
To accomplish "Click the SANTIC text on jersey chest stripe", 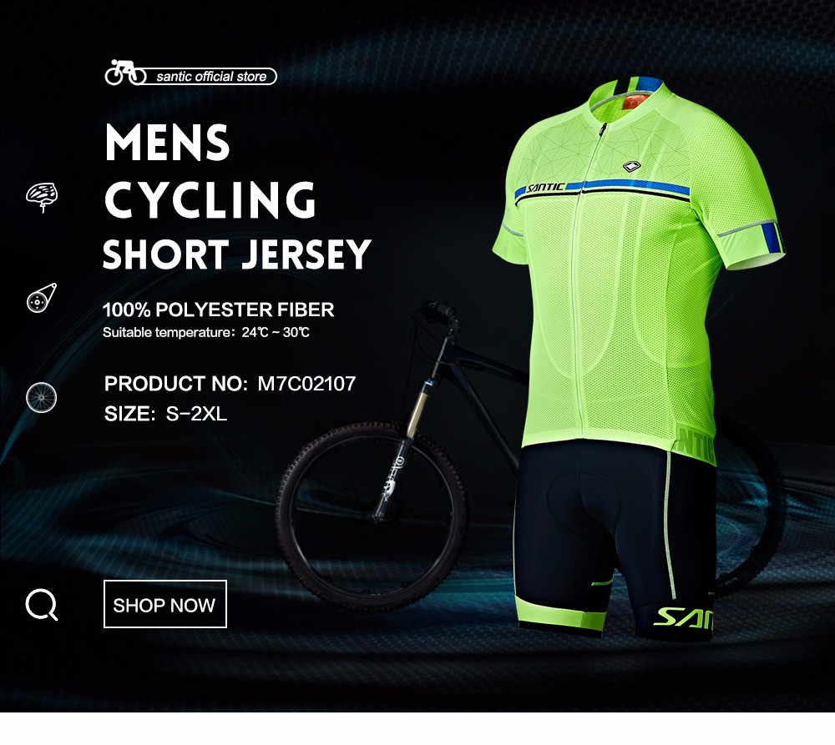I will [545, 188].
